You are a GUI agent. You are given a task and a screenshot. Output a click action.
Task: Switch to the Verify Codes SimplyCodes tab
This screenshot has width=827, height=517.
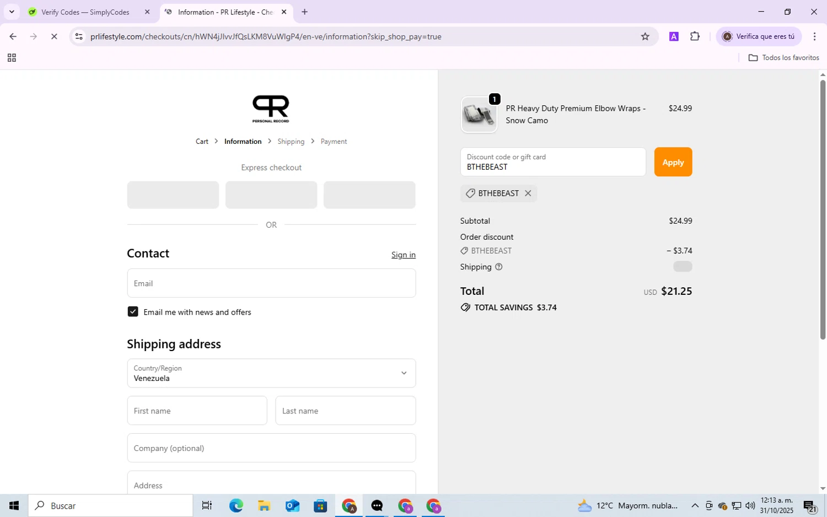coord(85,12)
